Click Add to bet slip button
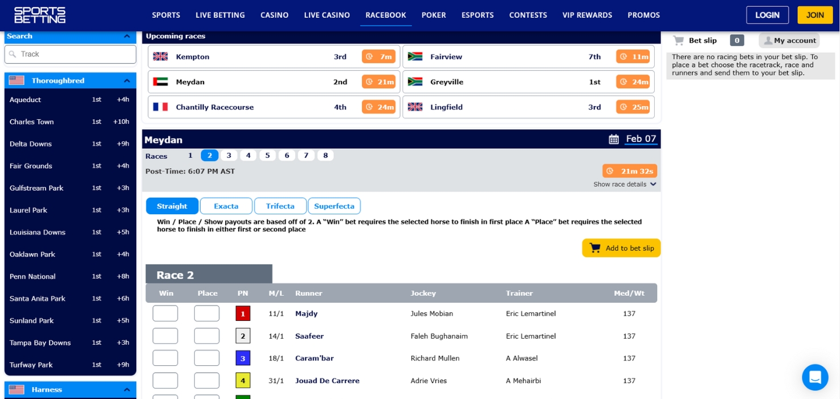 point(621,248)
